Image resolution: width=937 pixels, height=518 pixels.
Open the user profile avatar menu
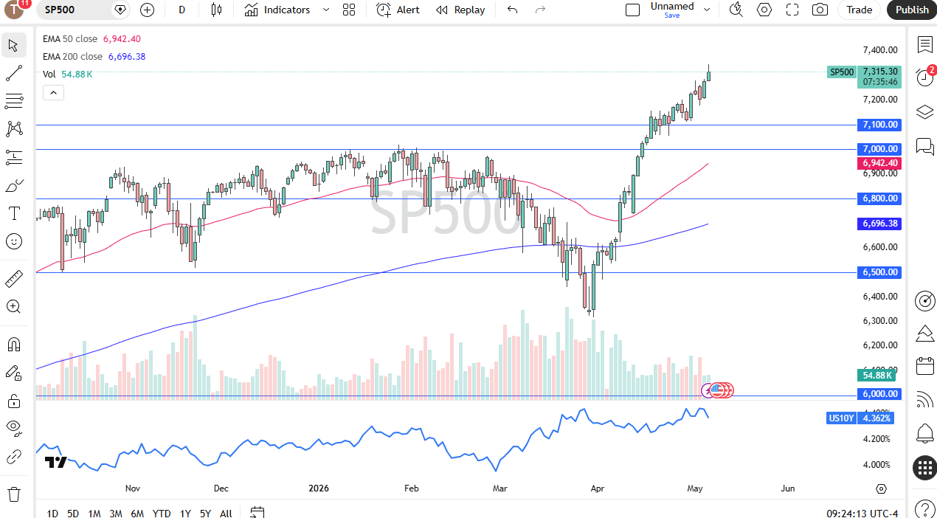click(15, 10)
